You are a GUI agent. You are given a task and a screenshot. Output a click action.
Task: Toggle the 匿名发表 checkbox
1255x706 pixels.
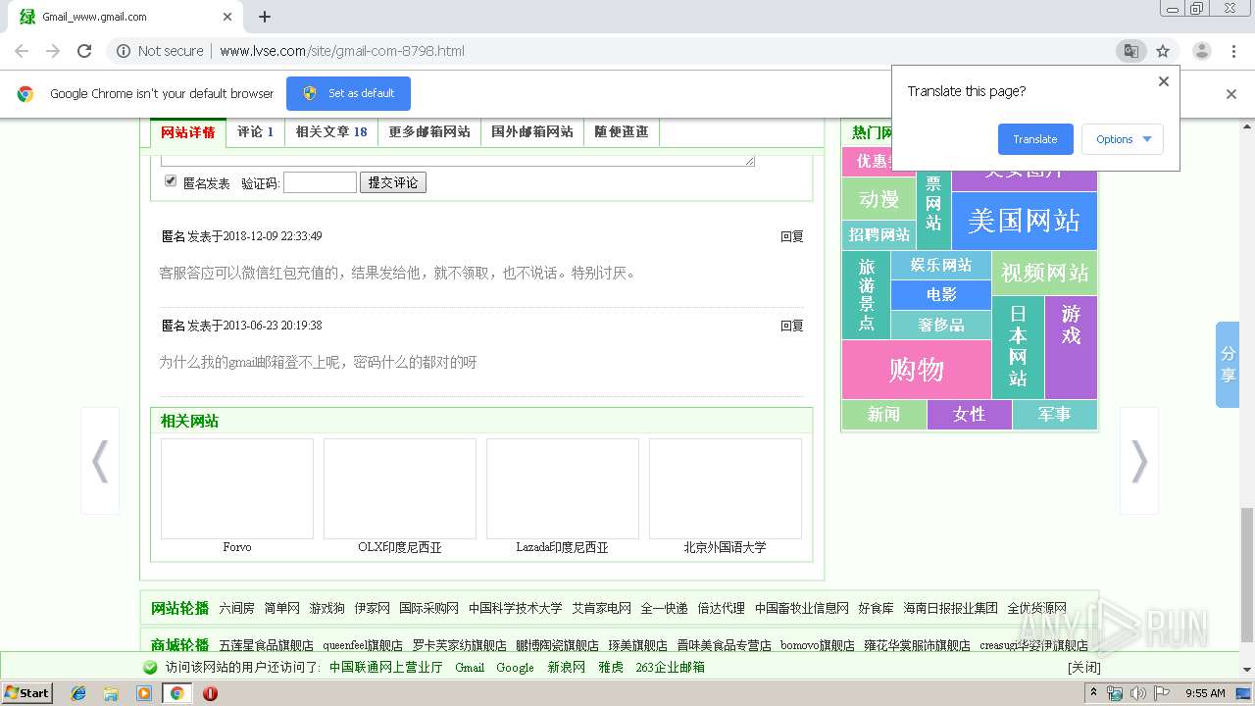pos(171,181)
